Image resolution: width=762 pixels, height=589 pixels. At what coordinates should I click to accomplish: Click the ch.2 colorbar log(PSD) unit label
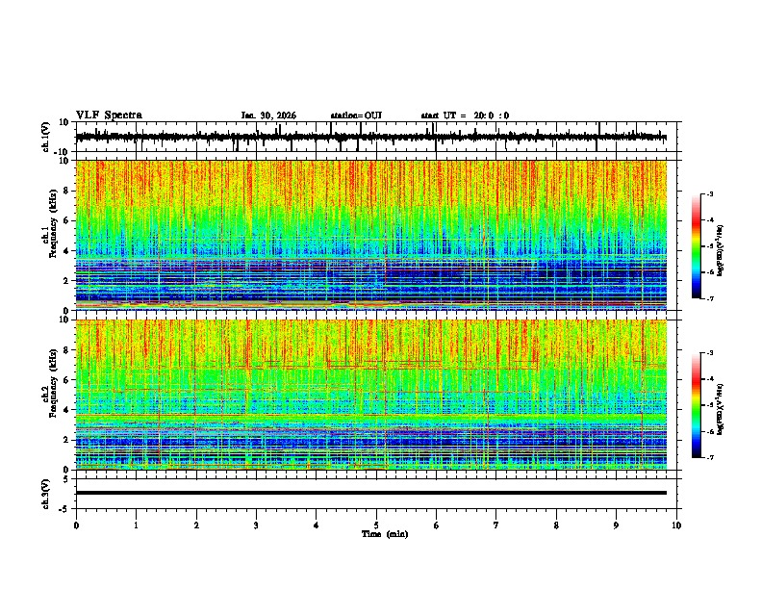click(721, 409)
